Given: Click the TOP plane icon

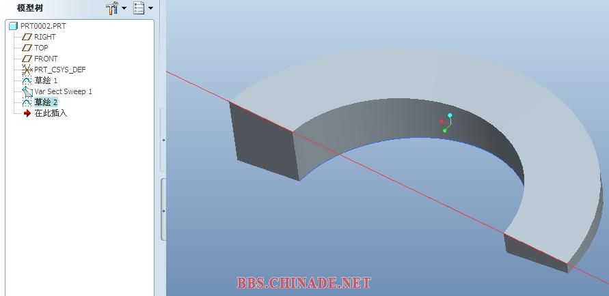Looking at the screenshot, I should 27,48.
